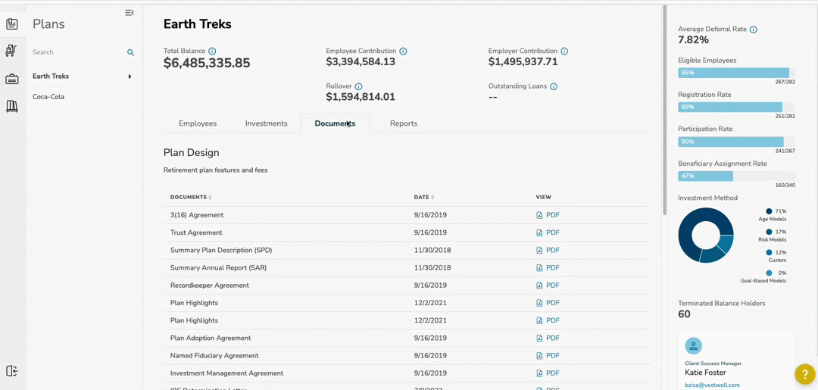Viewport: 818px width, 390px height.
Task: Click PDF icon for Investment Management Agreement
Action: coord(540,373)
